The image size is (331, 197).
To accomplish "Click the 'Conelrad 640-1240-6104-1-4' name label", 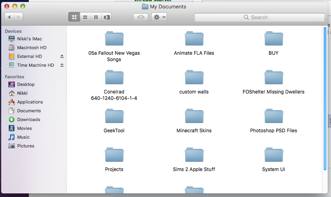I will pyautogui.click(x=114, y=95).
